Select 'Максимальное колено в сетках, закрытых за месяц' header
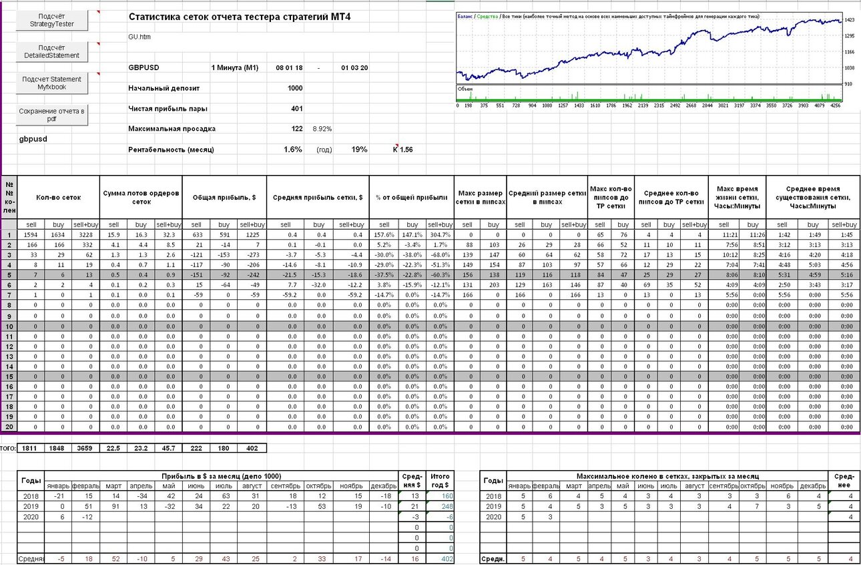 [666, 476]
